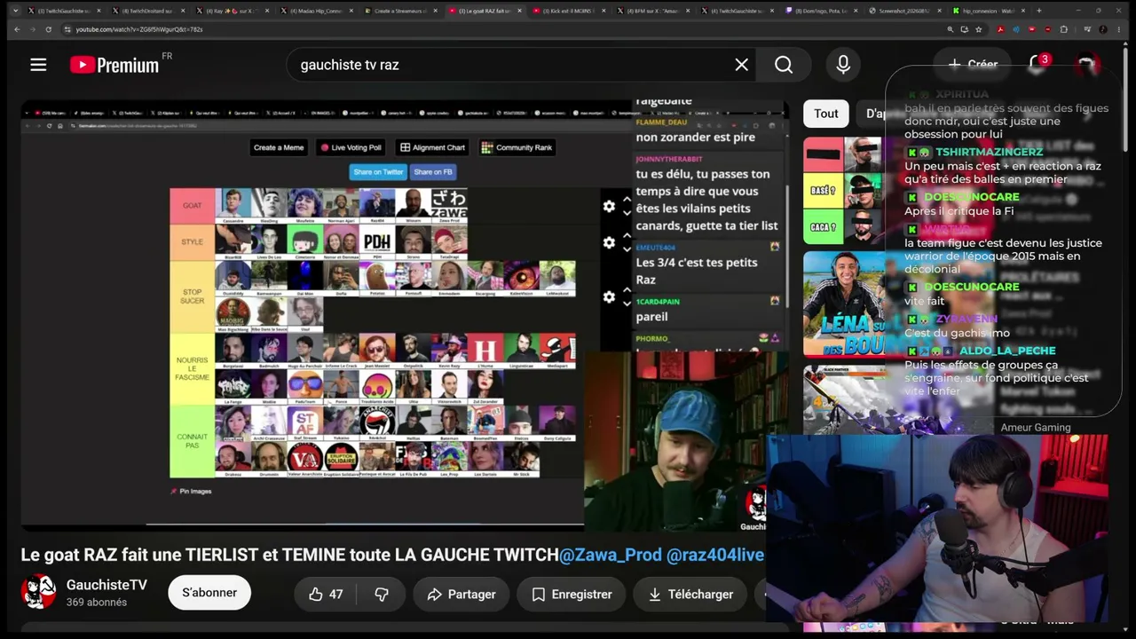
Task: Move the STOP SUCER tier row up
Action: [x=627, y=289]
